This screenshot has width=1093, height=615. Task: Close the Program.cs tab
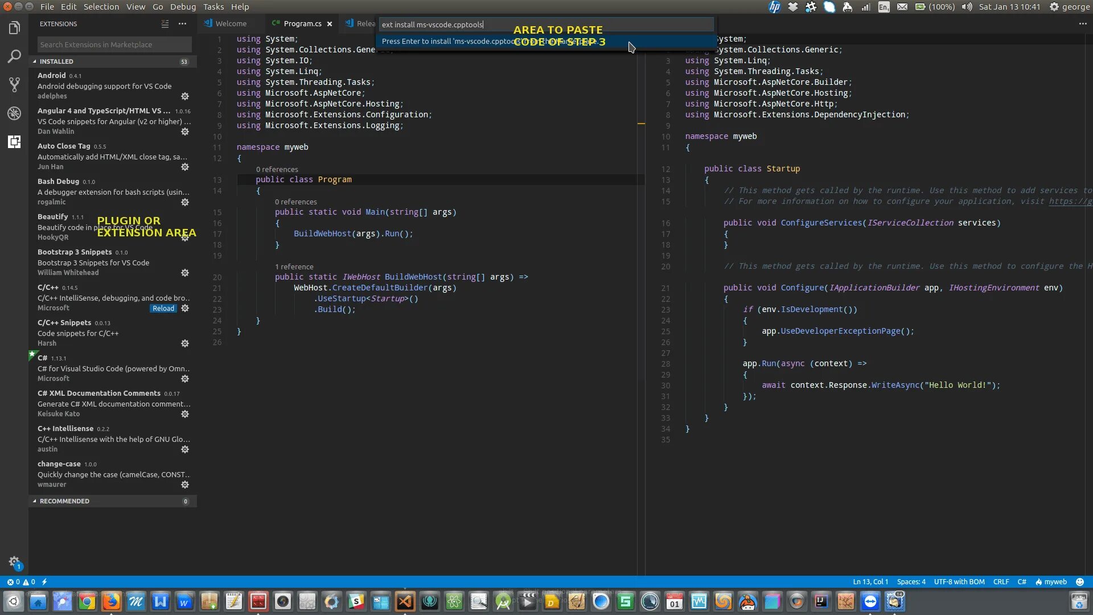330,24
